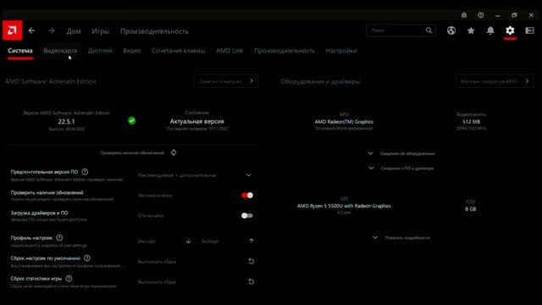The height and width of the screenshot is (305, 542).
Task: Click reset icon for Сброс статистики игры
Action: click(252, 282)
